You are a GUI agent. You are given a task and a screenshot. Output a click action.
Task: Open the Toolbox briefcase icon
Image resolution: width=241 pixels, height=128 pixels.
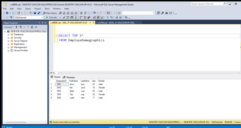tap(167, 13)
